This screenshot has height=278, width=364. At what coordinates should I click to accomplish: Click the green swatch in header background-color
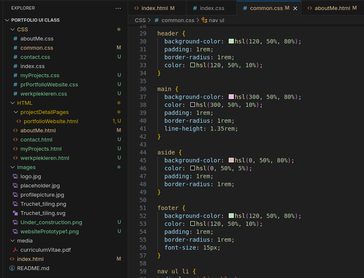coord(231,41)
